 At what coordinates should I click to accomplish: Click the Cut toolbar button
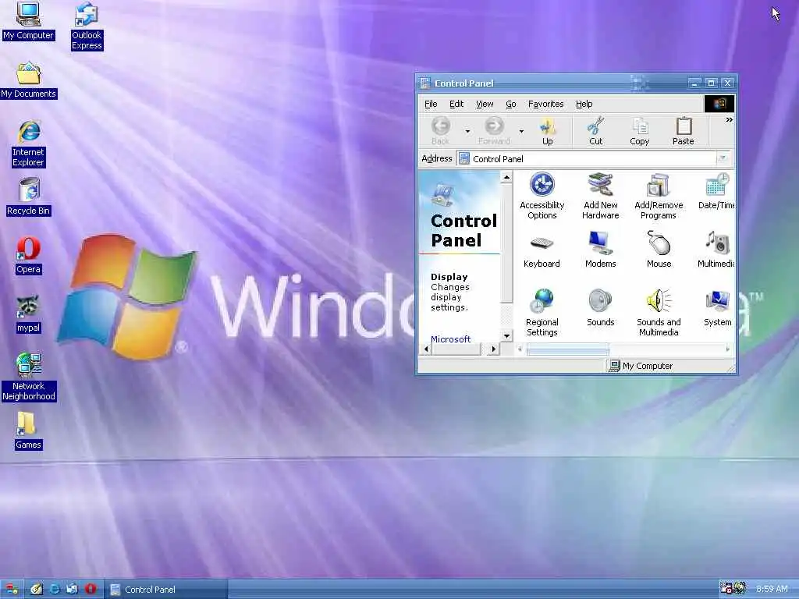[595, 131]
